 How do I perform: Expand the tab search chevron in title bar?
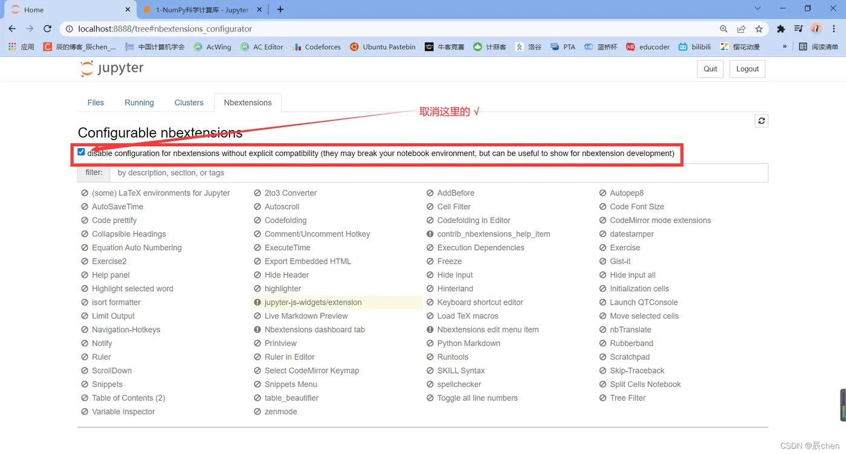(758, 8)
